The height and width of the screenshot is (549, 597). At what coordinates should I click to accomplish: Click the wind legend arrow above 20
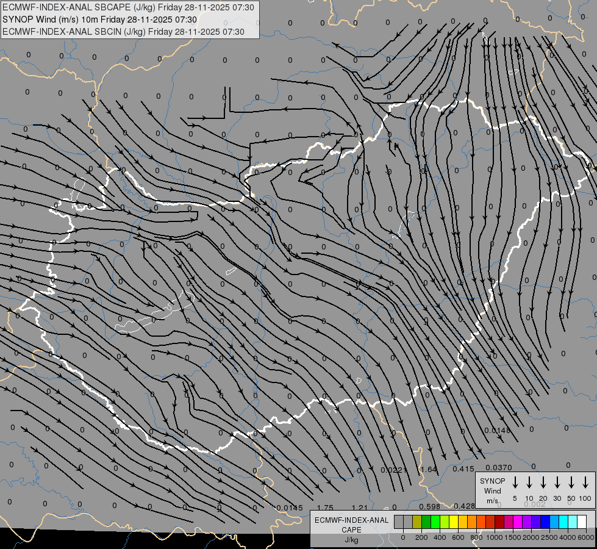(543, 483)
